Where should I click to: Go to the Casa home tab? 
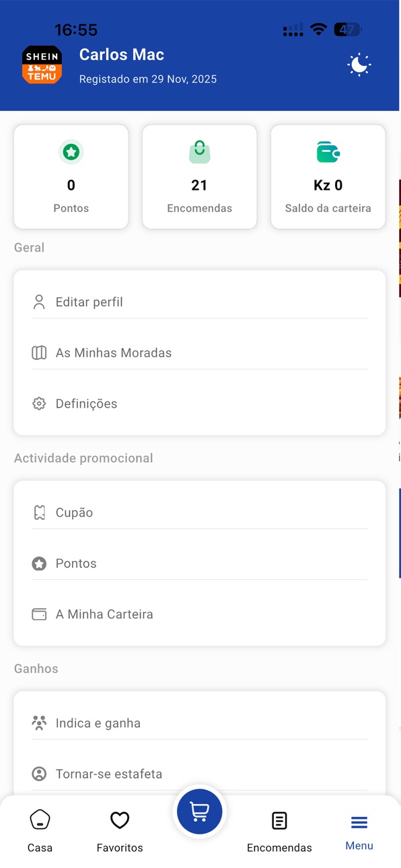[x=40, y=831]
